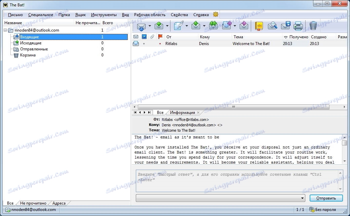This screenshot has width=350, height=216.
Task: Click the message list horizontal scrollbar
Action: (233, 107)
